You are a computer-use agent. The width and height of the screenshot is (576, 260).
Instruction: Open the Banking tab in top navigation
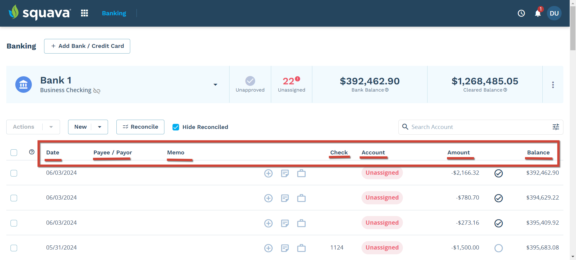pyautogui.click(x=114, y=13)
